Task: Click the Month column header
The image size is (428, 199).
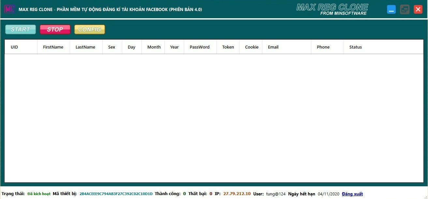Action: (153, 47)
